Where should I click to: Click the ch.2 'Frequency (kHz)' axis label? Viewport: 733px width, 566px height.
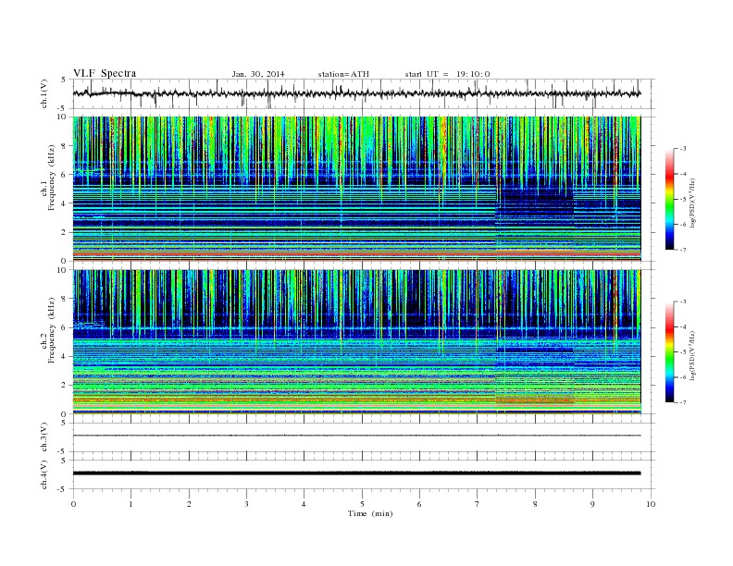[52, 329]
